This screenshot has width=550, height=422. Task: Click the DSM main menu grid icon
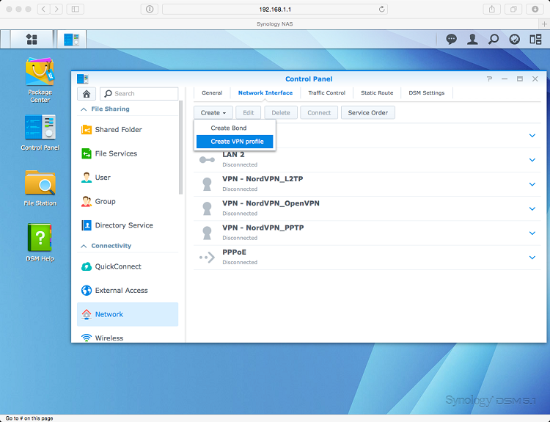pos(32,39)
